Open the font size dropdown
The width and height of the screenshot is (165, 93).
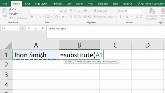(x=57, y=11)
